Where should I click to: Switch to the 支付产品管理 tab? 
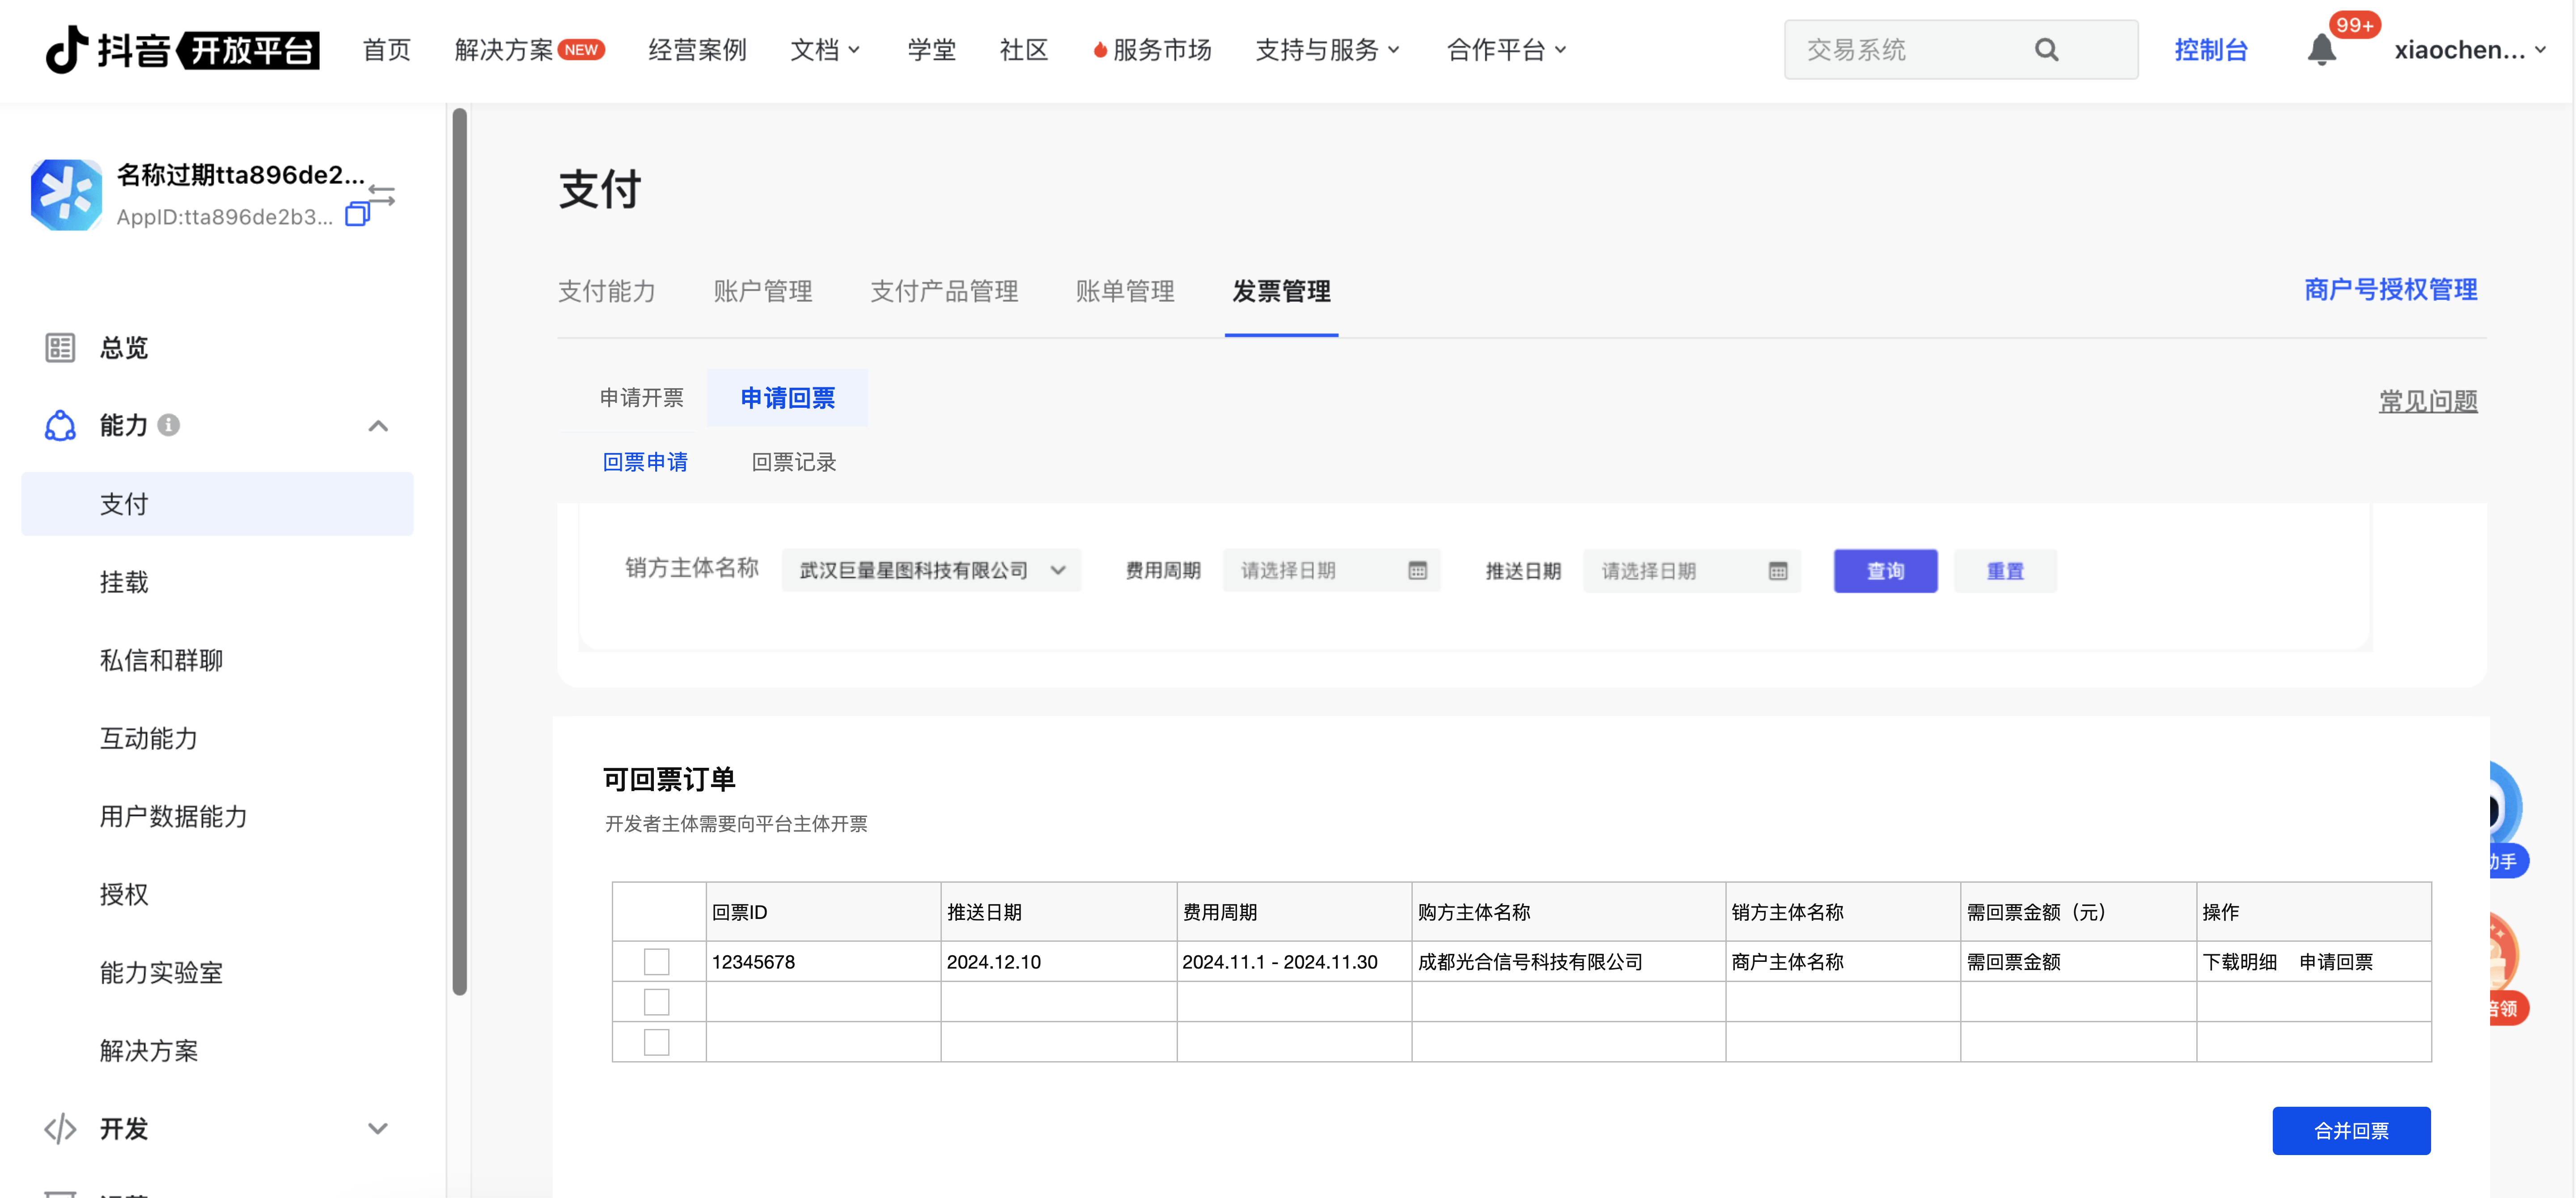(944, 291)
